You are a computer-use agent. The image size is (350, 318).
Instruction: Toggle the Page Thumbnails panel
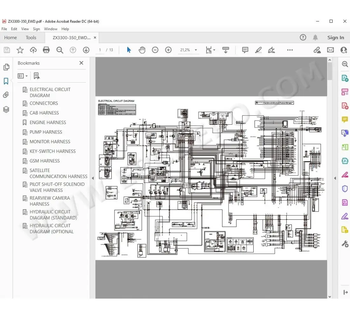coord(6,67)
